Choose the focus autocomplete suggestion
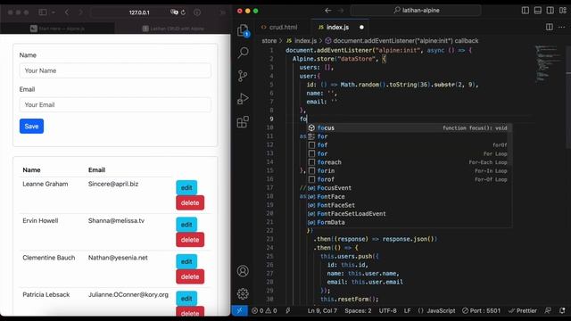Image resolution: width=571 pixels, height=321 pixels. point(409,128)
